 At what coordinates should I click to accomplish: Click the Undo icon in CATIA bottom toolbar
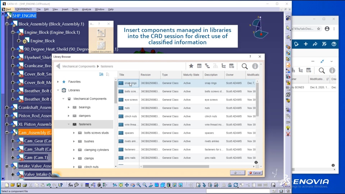pyautogui.click(x=49, y=185)
